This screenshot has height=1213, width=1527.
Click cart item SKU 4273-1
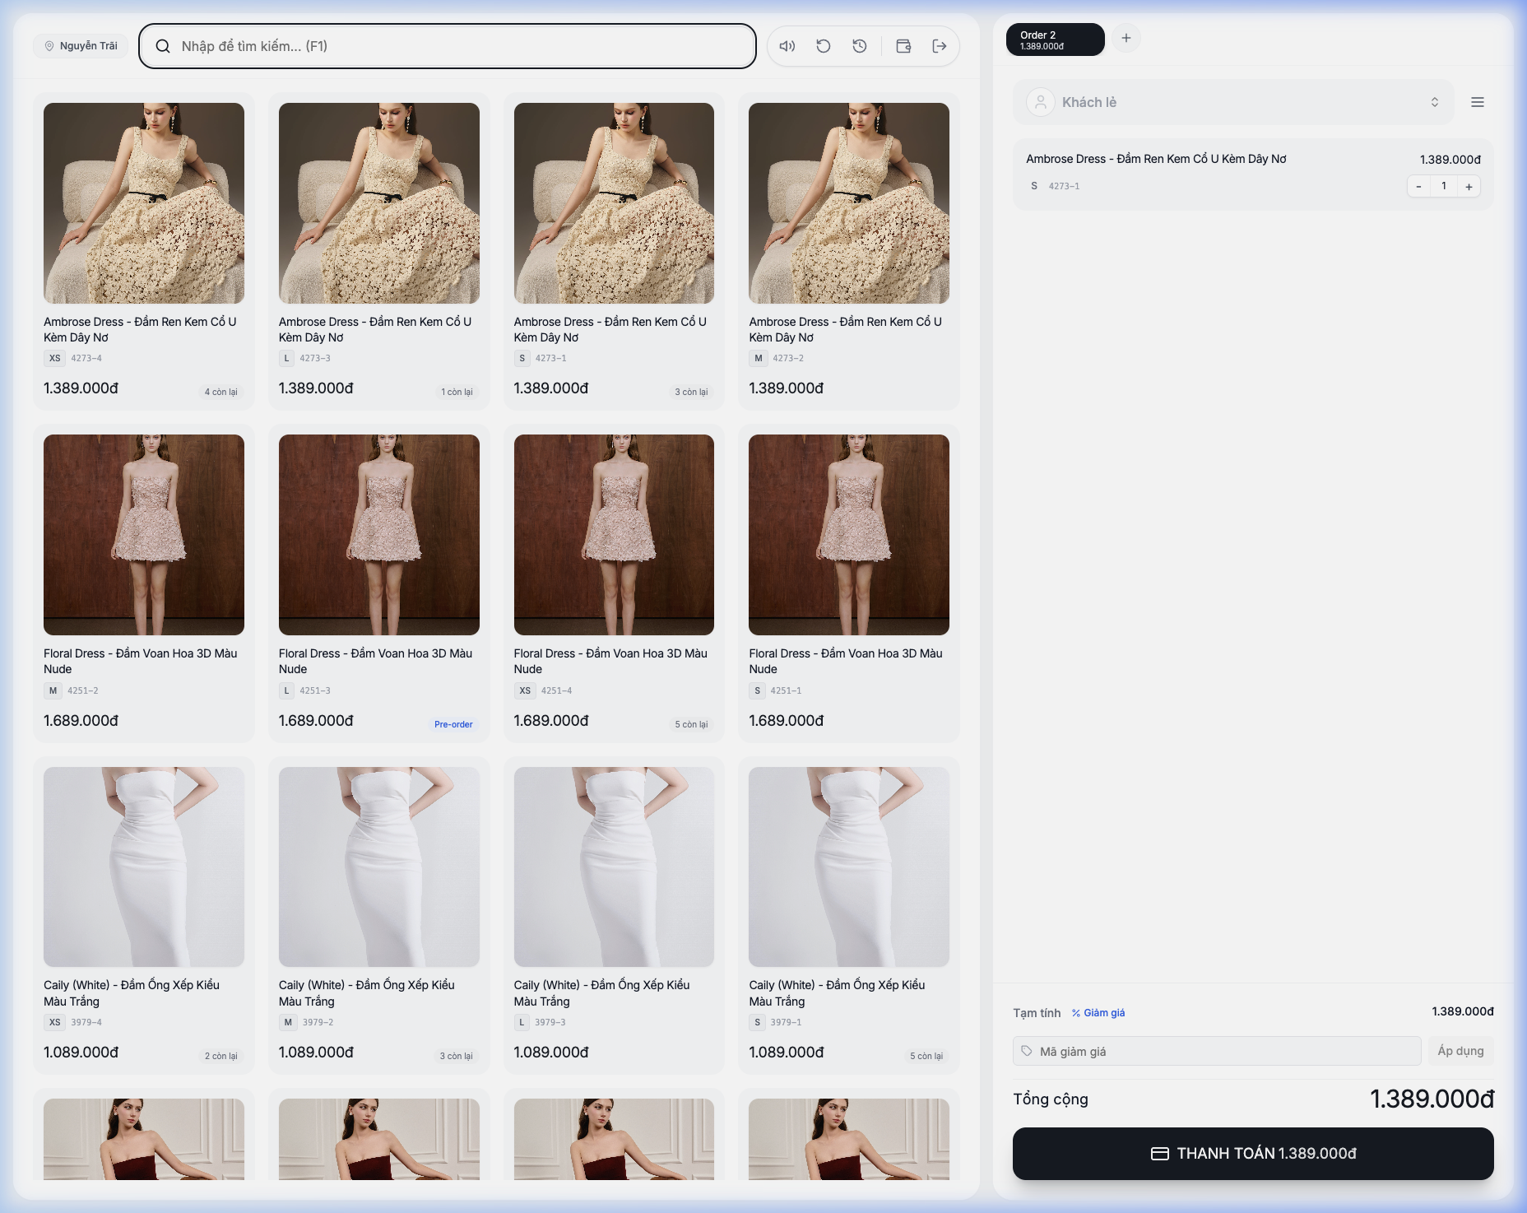tap(1064, 186)
